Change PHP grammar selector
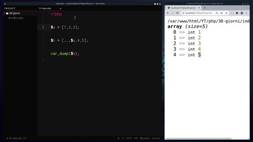This screenshot has width=253, height=142. pyautogui.click(x=136, y=138)
